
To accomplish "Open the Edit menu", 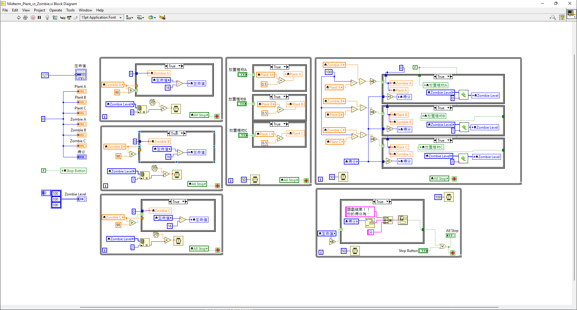I will point(15,10).
